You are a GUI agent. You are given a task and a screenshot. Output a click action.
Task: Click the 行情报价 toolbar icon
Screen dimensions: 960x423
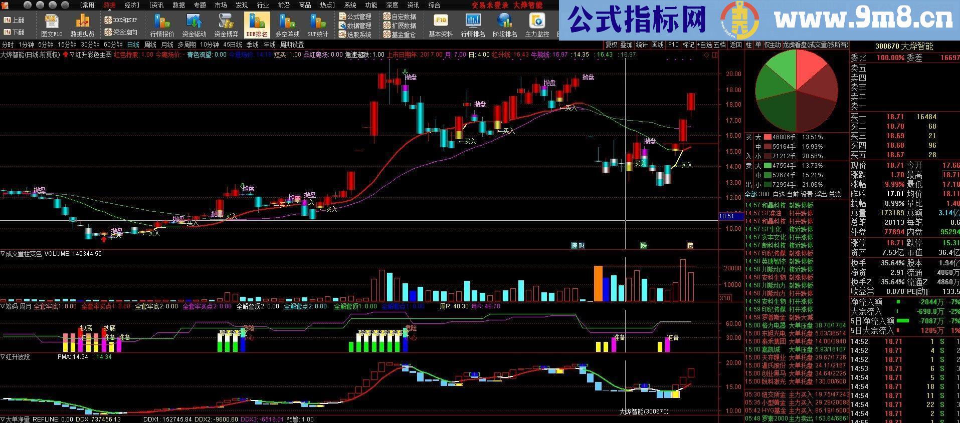[x=162, y=25]
